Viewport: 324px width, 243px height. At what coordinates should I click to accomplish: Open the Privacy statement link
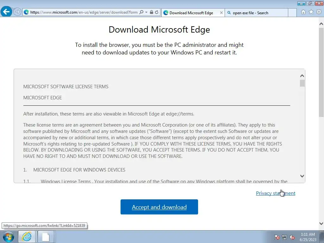pos(276,193)
